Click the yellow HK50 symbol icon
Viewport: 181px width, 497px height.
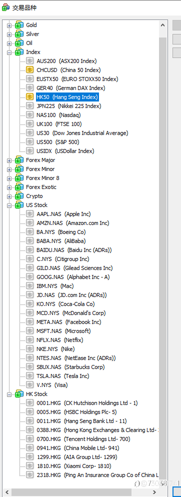(30, 97)
